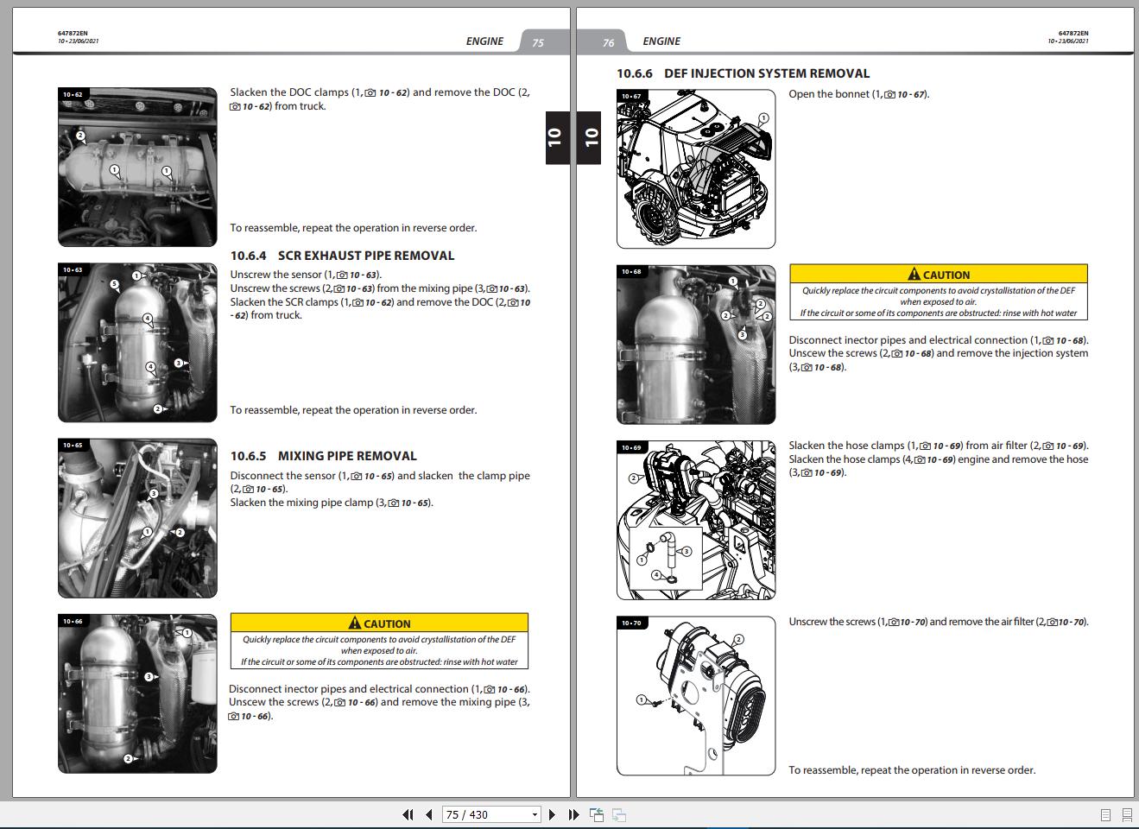The image size is (1139, 829).
Task: Switch to single page layout view
Action: tap(1105, 814)
